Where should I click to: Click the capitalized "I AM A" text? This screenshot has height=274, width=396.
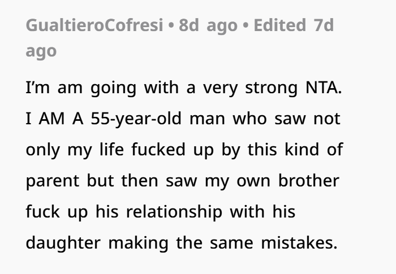53,120
